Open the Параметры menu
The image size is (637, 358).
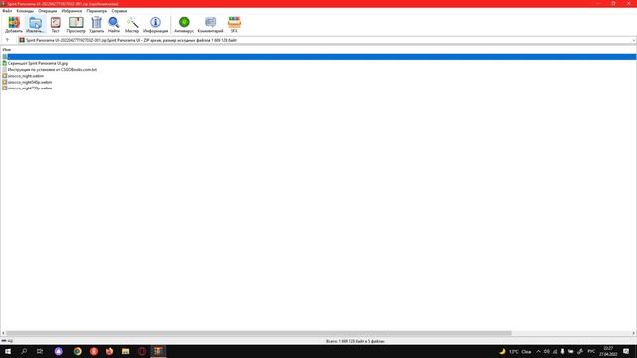(97, 11)
